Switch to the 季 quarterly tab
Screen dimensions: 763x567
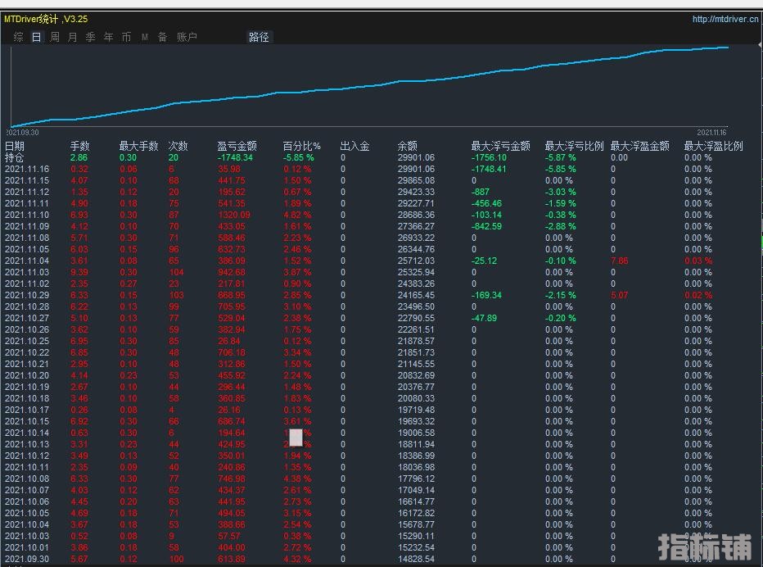point(91,37)
